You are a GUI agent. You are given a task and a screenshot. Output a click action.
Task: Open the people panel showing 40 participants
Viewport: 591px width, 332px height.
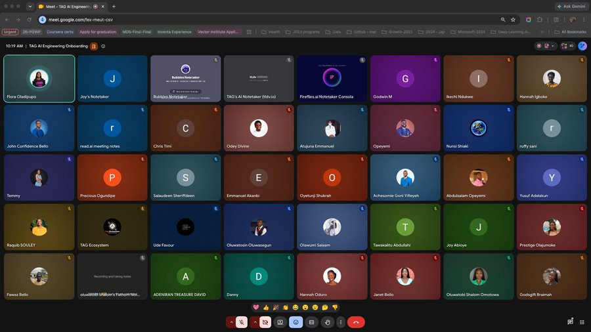567,46
